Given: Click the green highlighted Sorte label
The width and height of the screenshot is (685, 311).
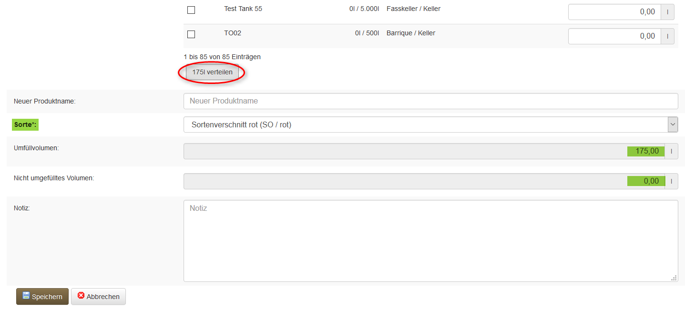Looking at the screenshot, I should pos(25,125).
